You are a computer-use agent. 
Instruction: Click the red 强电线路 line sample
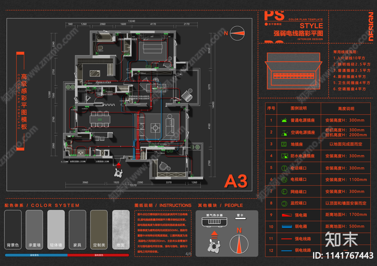pos(287,239)
